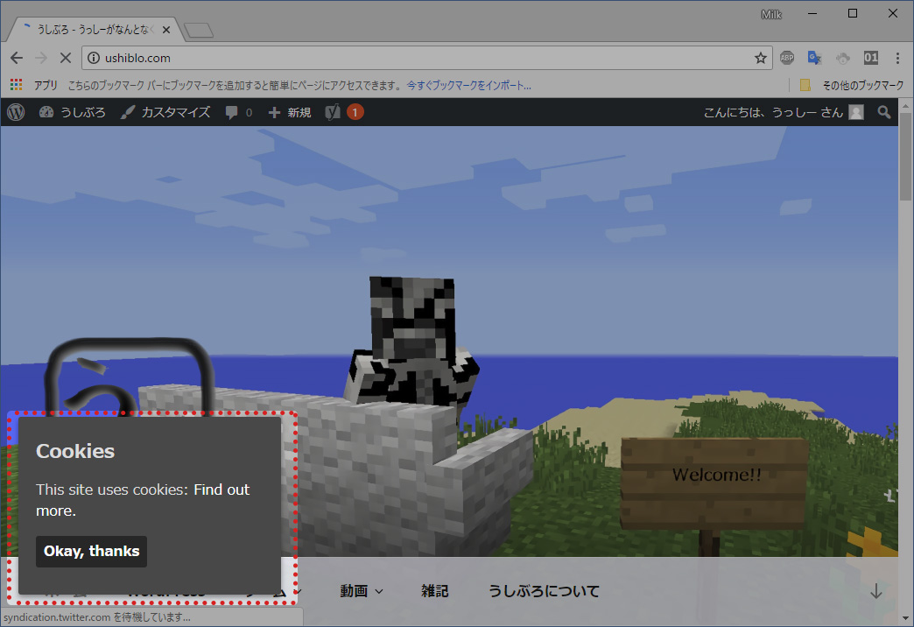914x627 pixels.
Task: Open the apps grid icon in the bookmarks bar
Action: tap(17, 85)
